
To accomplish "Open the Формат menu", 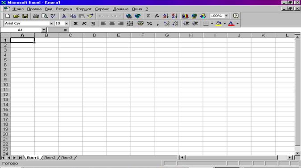I will pos(83,9).
